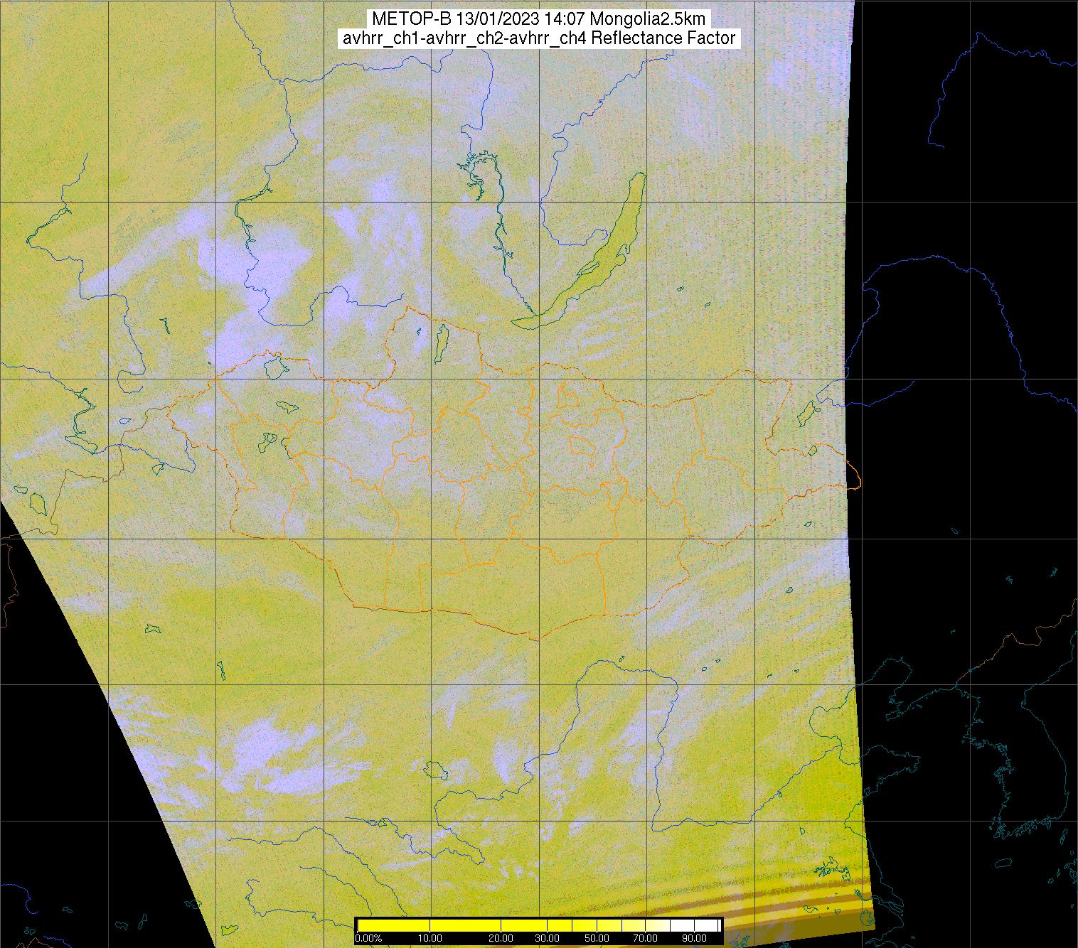
Task: Click the METOP-B 13/01/2023 14:07 title line
Action: point(538,19)
